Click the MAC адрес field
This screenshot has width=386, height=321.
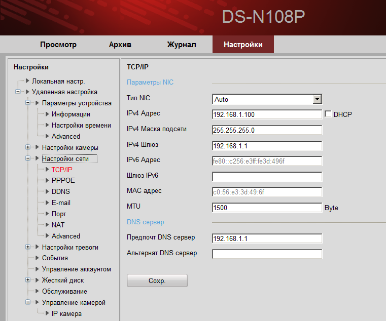point(267,192)
